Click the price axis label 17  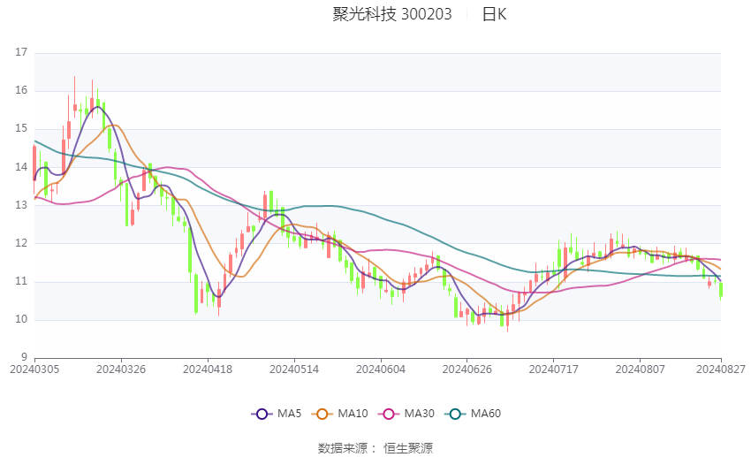click(x=21, y=52)
